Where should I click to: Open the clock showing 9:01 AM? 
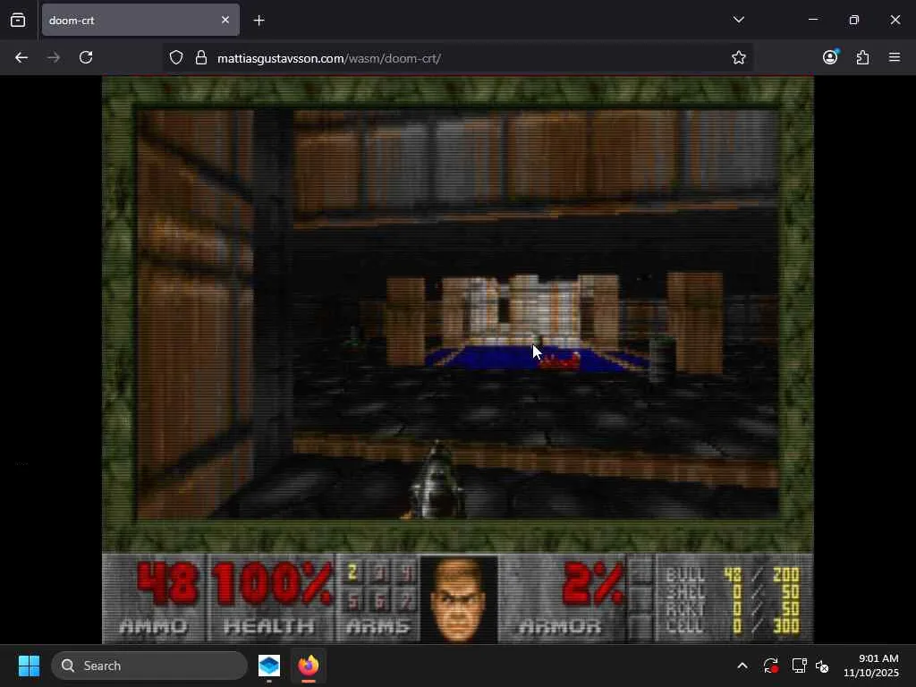[x=870, y=666]
